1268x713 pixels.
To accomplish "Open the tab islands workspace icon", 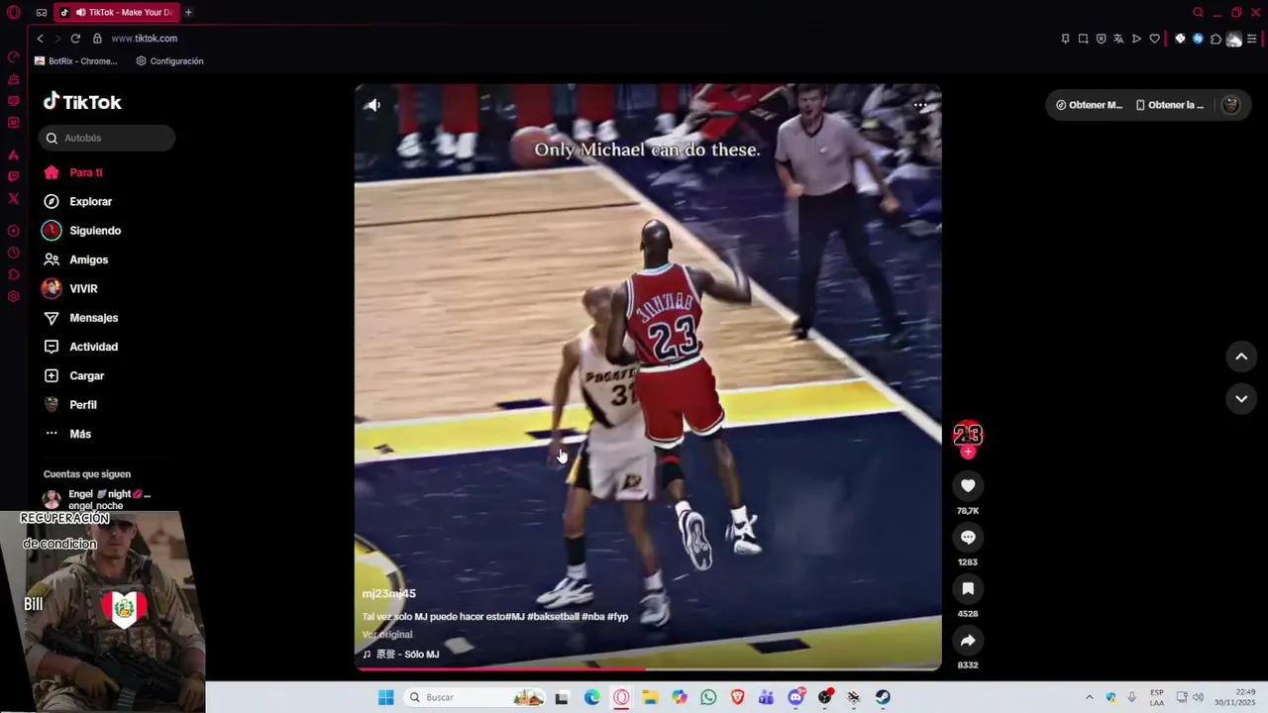I will [42, 13].
